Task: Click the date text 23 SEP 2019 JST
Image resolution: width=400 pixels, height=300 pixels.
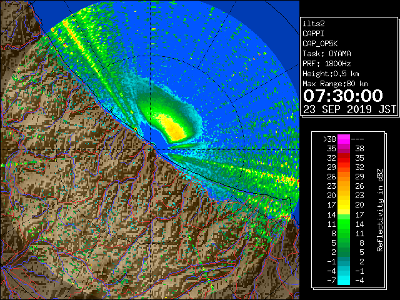Action: pyautogui.click(x=349, y=109)
